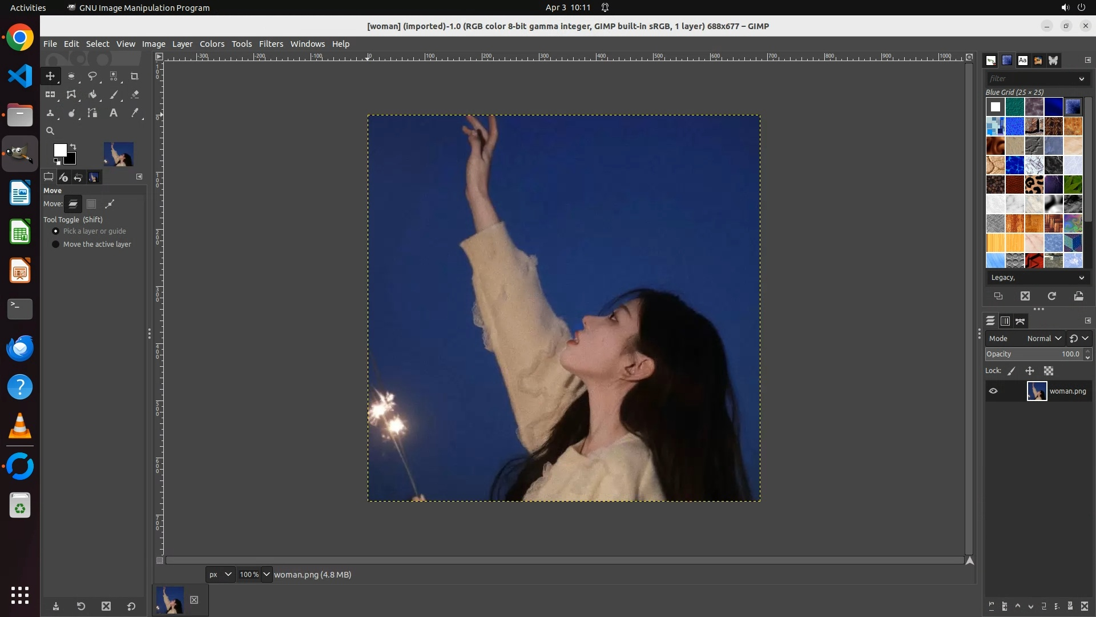This screenshot has height=617, width=1096.
Task: Select the Crop tool
Action: tap(135, 76)
